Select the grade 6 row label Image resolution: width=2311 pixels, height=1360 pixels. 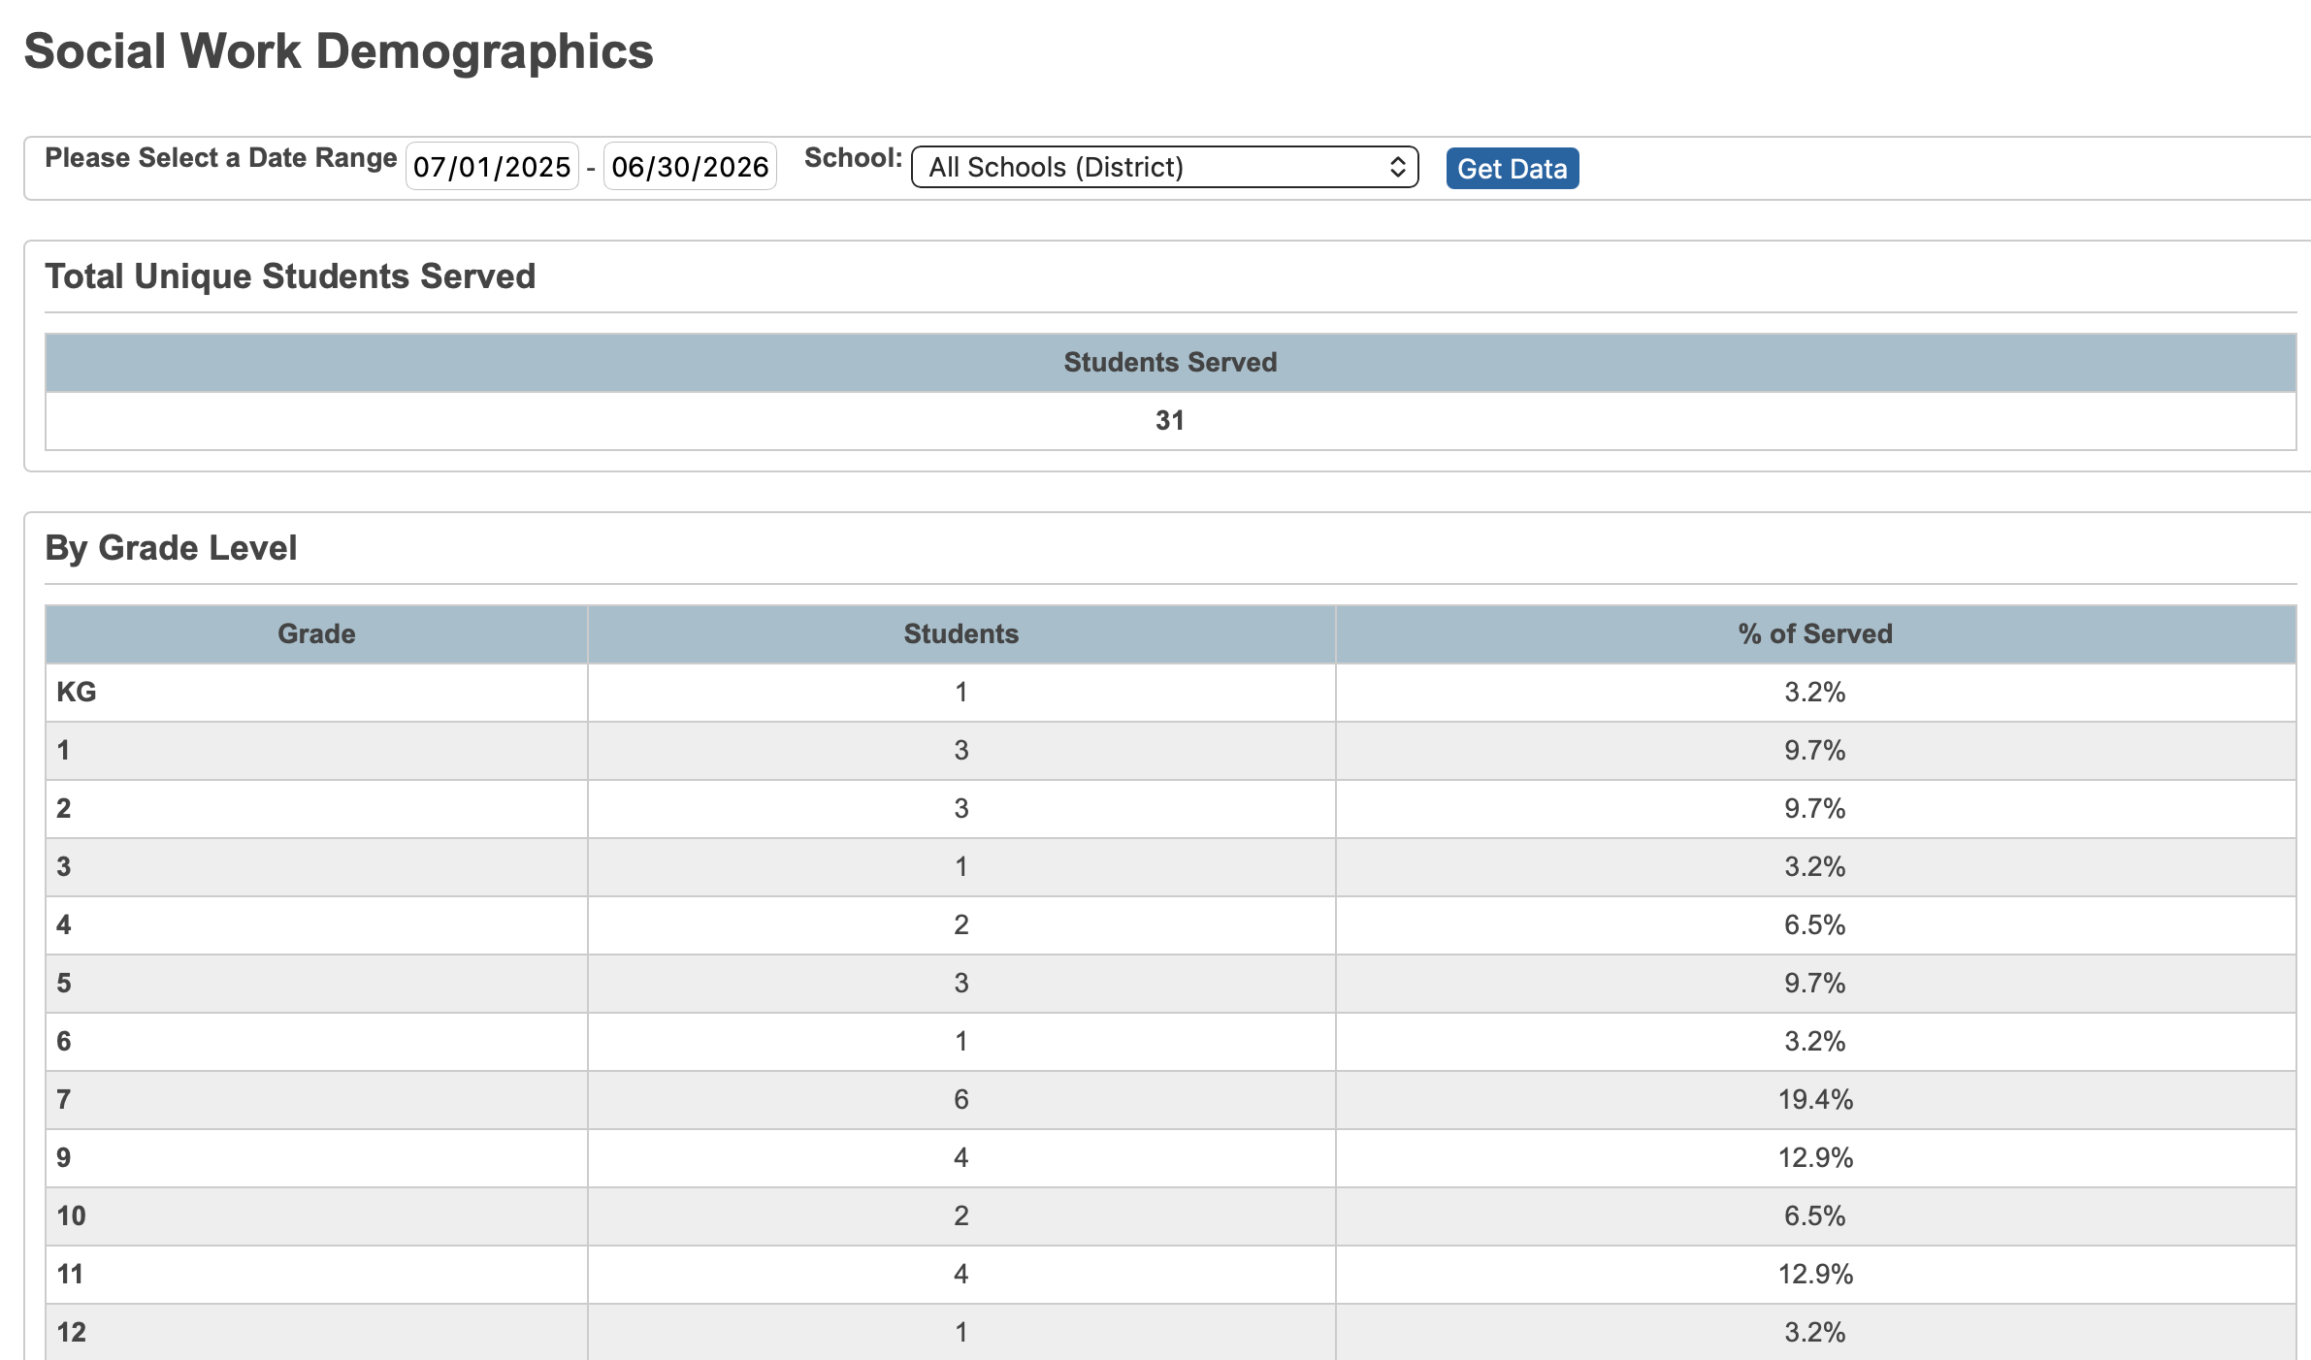tap(64, 1041)
